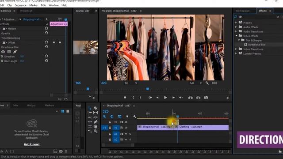Open the Clip menu
Image resolution: width=283 pixels, height=159 pixels.
[x=10, y=5]
